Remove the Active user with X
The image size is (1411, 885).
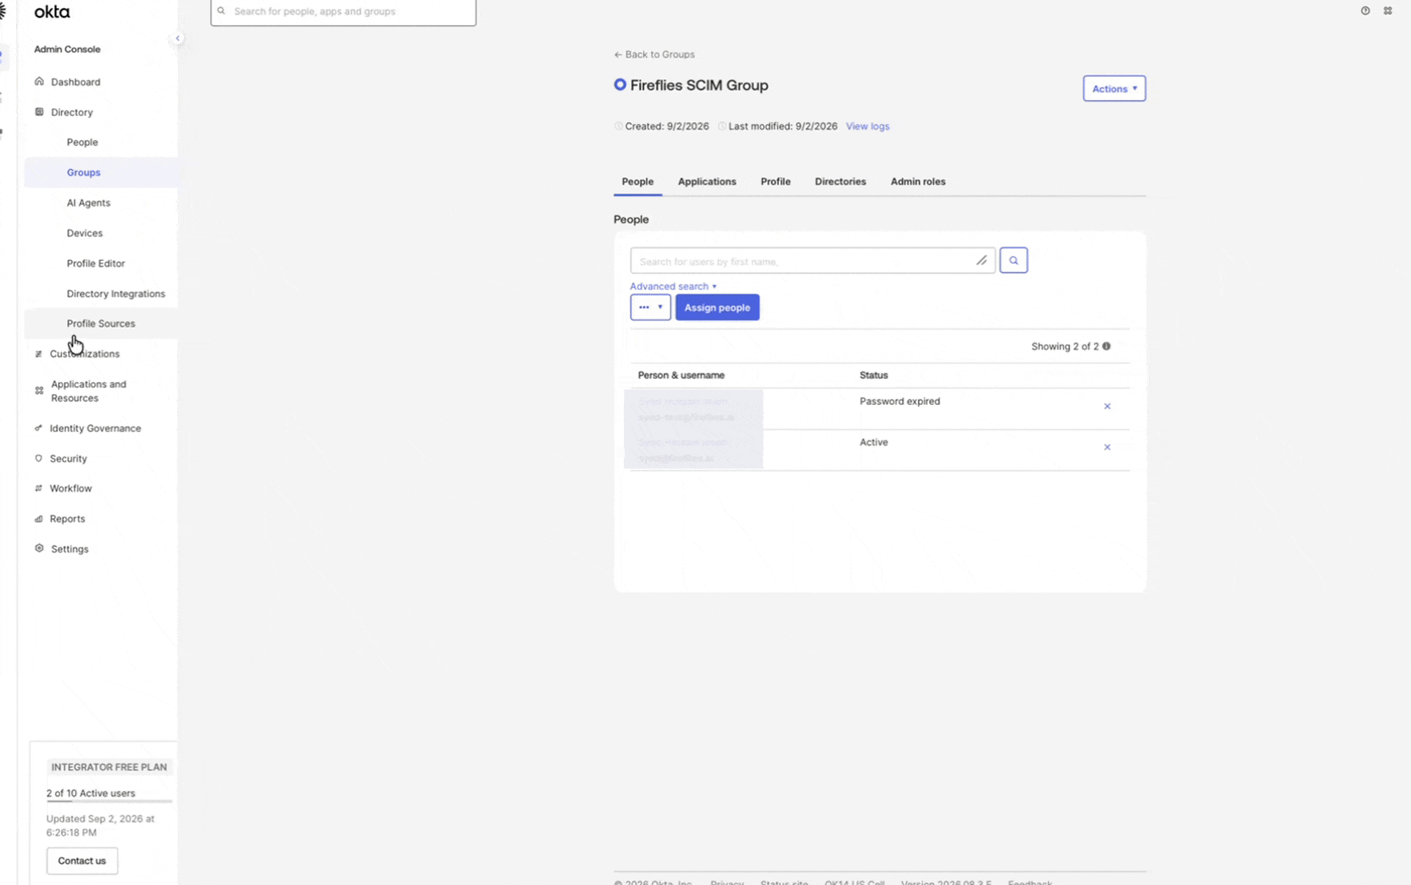1107,447
